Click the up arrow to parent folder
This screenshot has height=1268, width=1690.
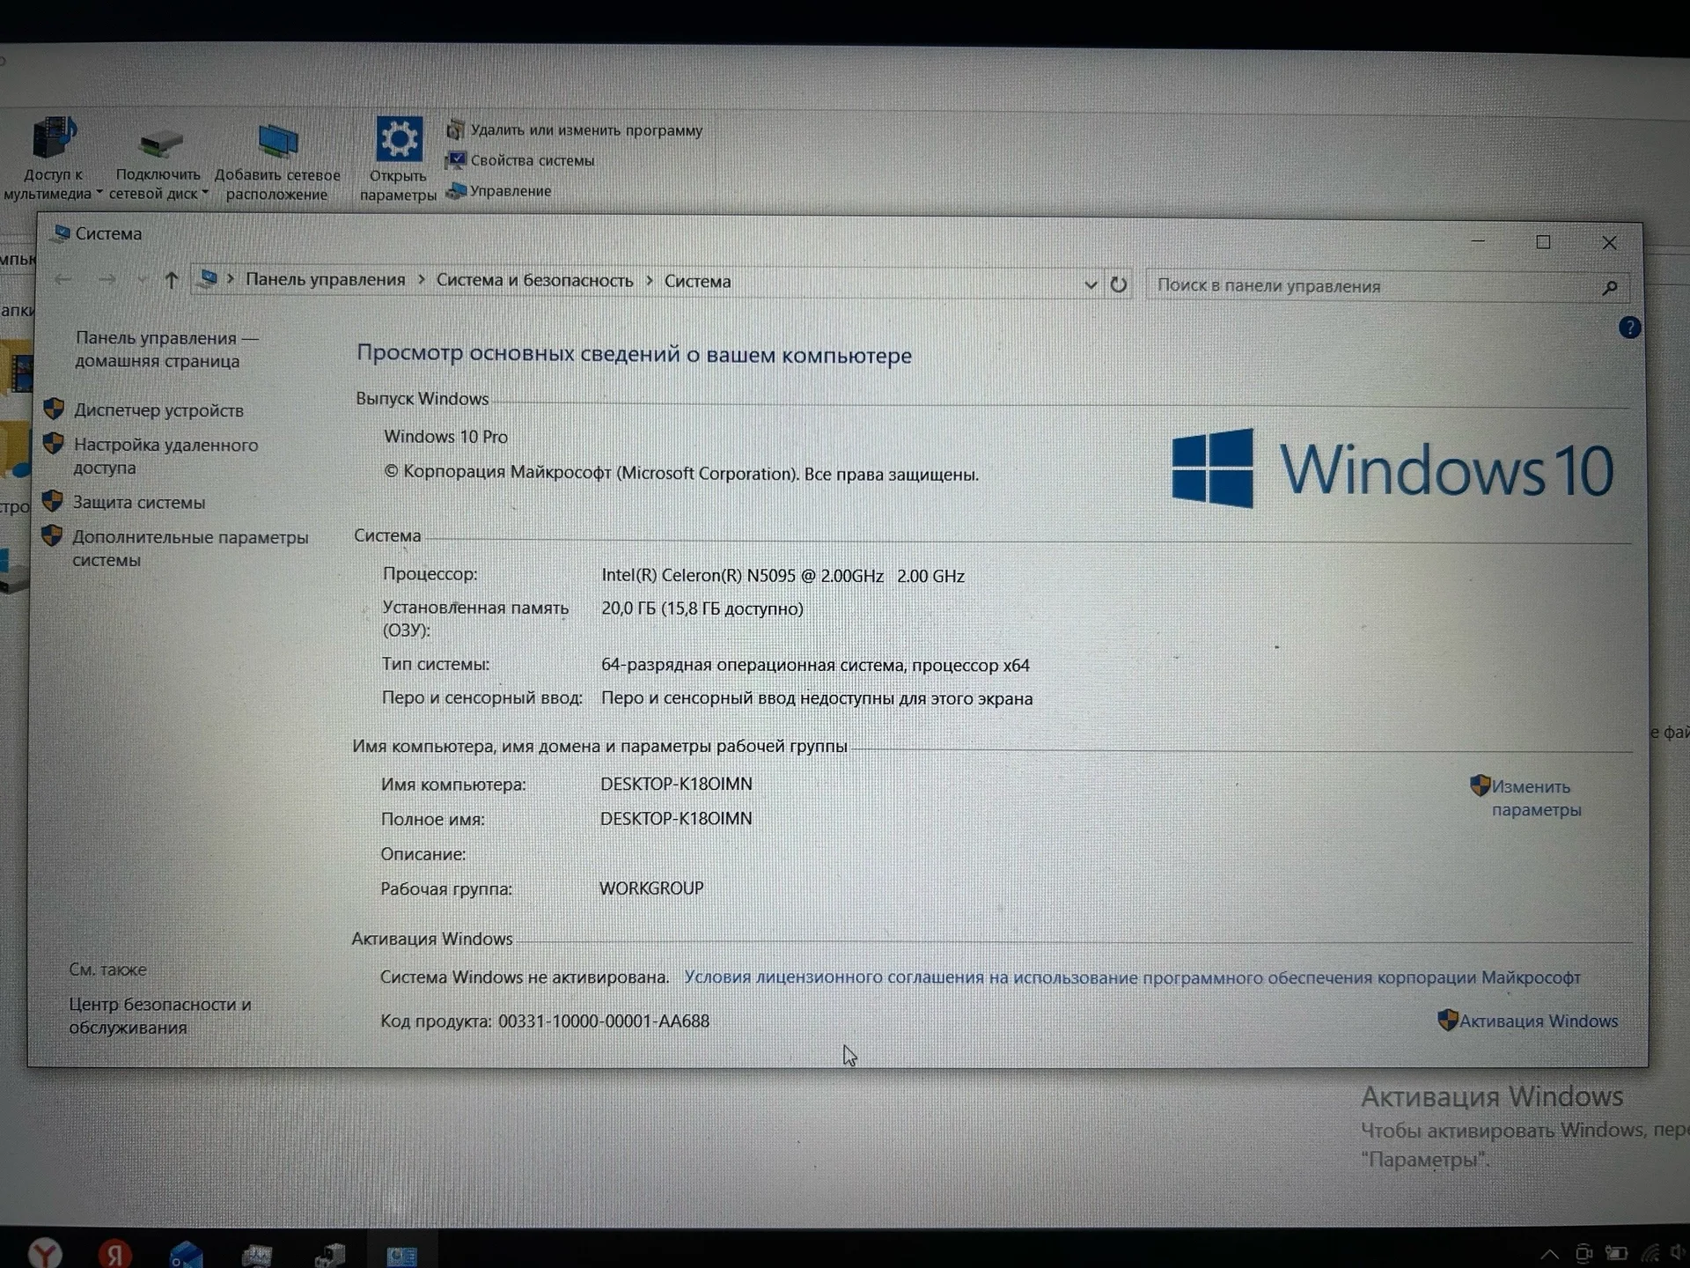coord(171,280)
